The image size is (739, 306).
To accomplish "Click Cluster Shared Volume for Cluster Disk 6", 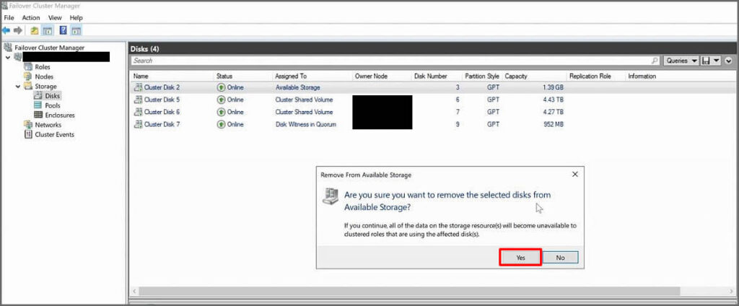I will click(304, 112).
